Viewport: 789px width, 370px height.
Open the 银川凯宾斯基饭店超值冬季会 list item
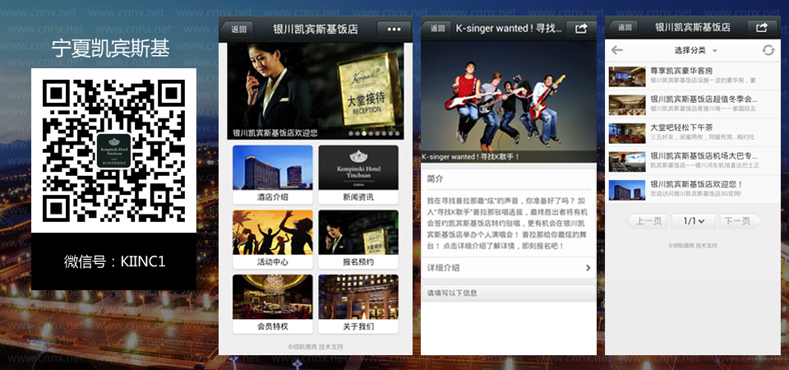[x=693, y=104]
